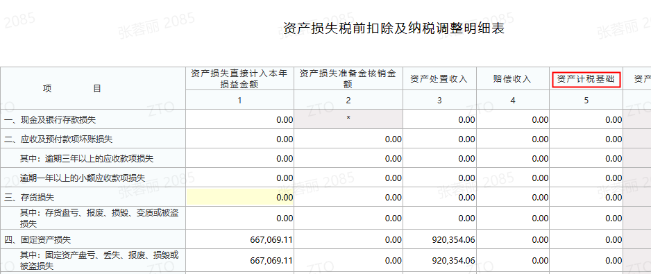Viewport: 651px width, 274px height.
Task: Click column 2 cell of 四、固定资产损失
Action: (x=348, y=239)
